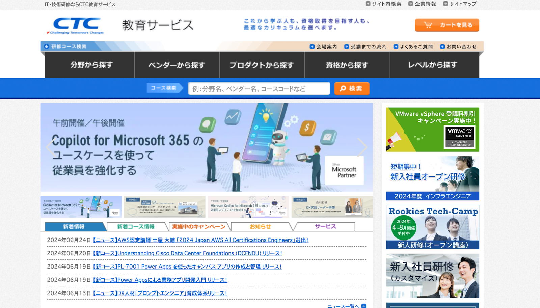
Task: Open よくあるご質問 link
Action: point(416,47)
